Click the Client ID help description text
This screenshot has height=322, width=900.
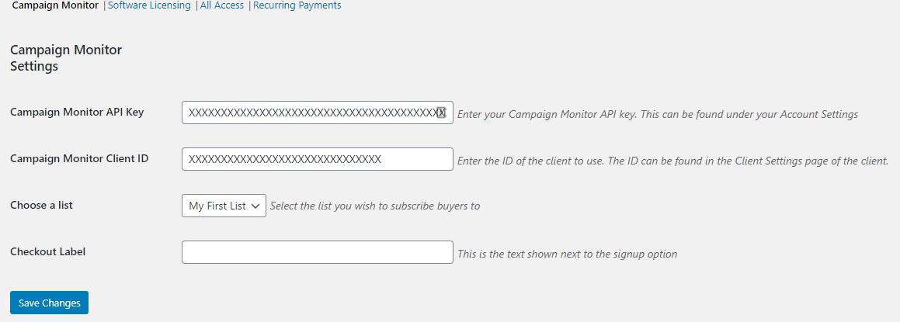coord(672,161)
